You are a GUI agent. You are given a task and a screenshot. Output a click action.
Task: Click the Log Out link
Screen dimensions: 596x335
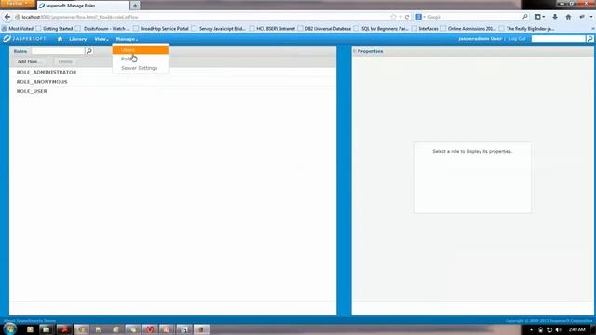click(517, 39)
